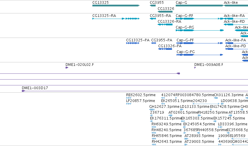Select the AT02601.5prime EST glyph
This screenshot has width=248, height=146.
pos(170,115)
